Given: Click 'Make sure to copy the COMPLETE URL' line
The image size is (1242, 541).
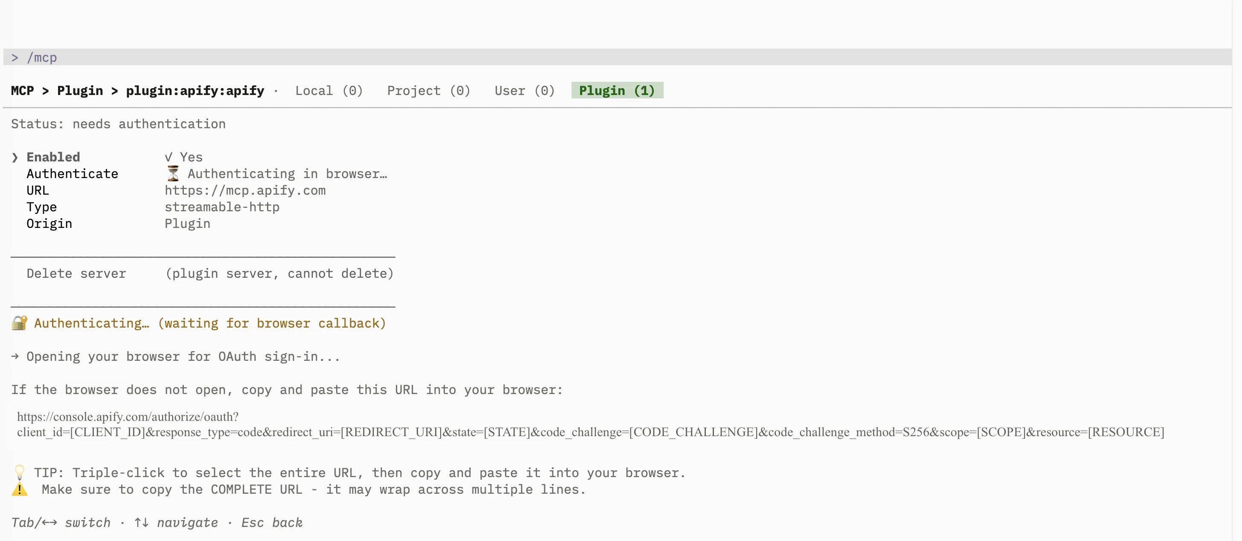Looking at the screenshot, I should point(313,489).
